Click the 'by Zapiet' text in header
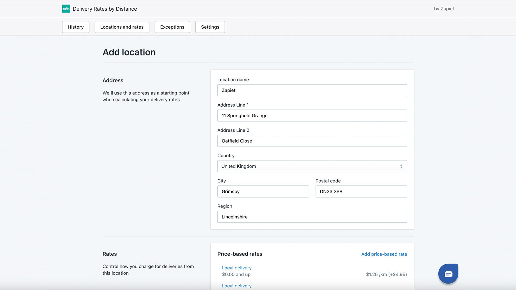Viewport: 516px width, 290px height. coord(444,9)
